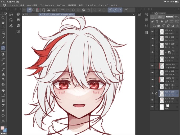
Task: Open the layer panel hamburger menu
Action: [x=152, y=13]
